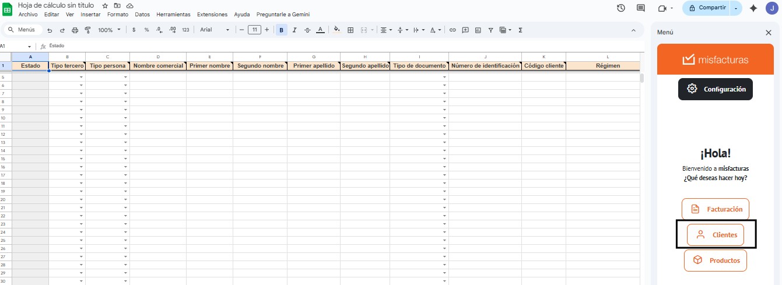Insert a link using the toolbar

tap(452, 30)
